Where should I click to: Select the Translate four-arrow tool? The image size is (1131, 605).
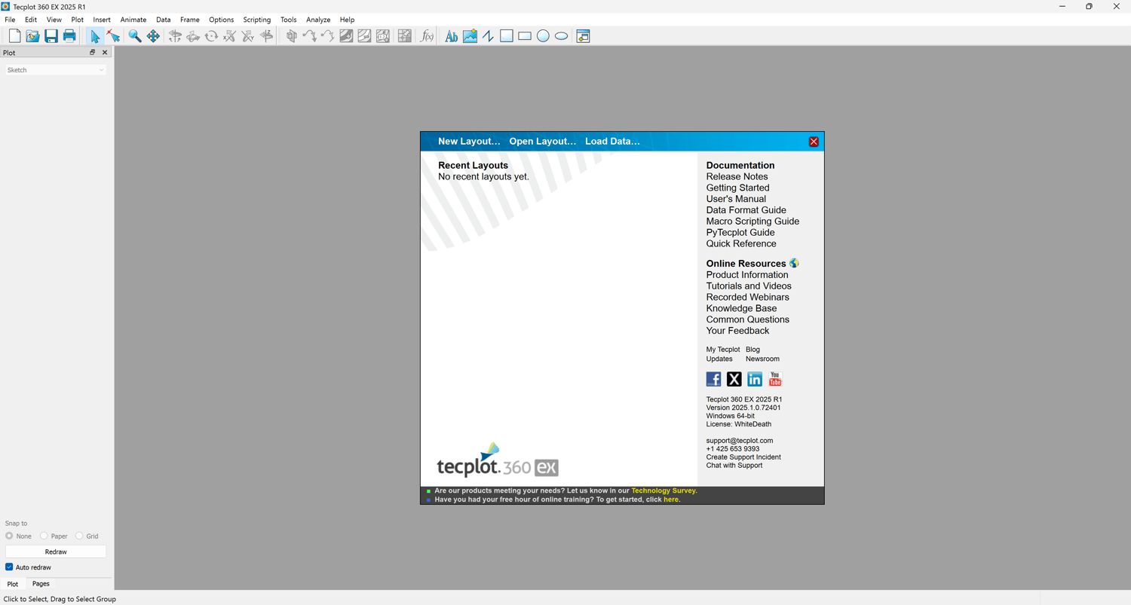[153, 36]
